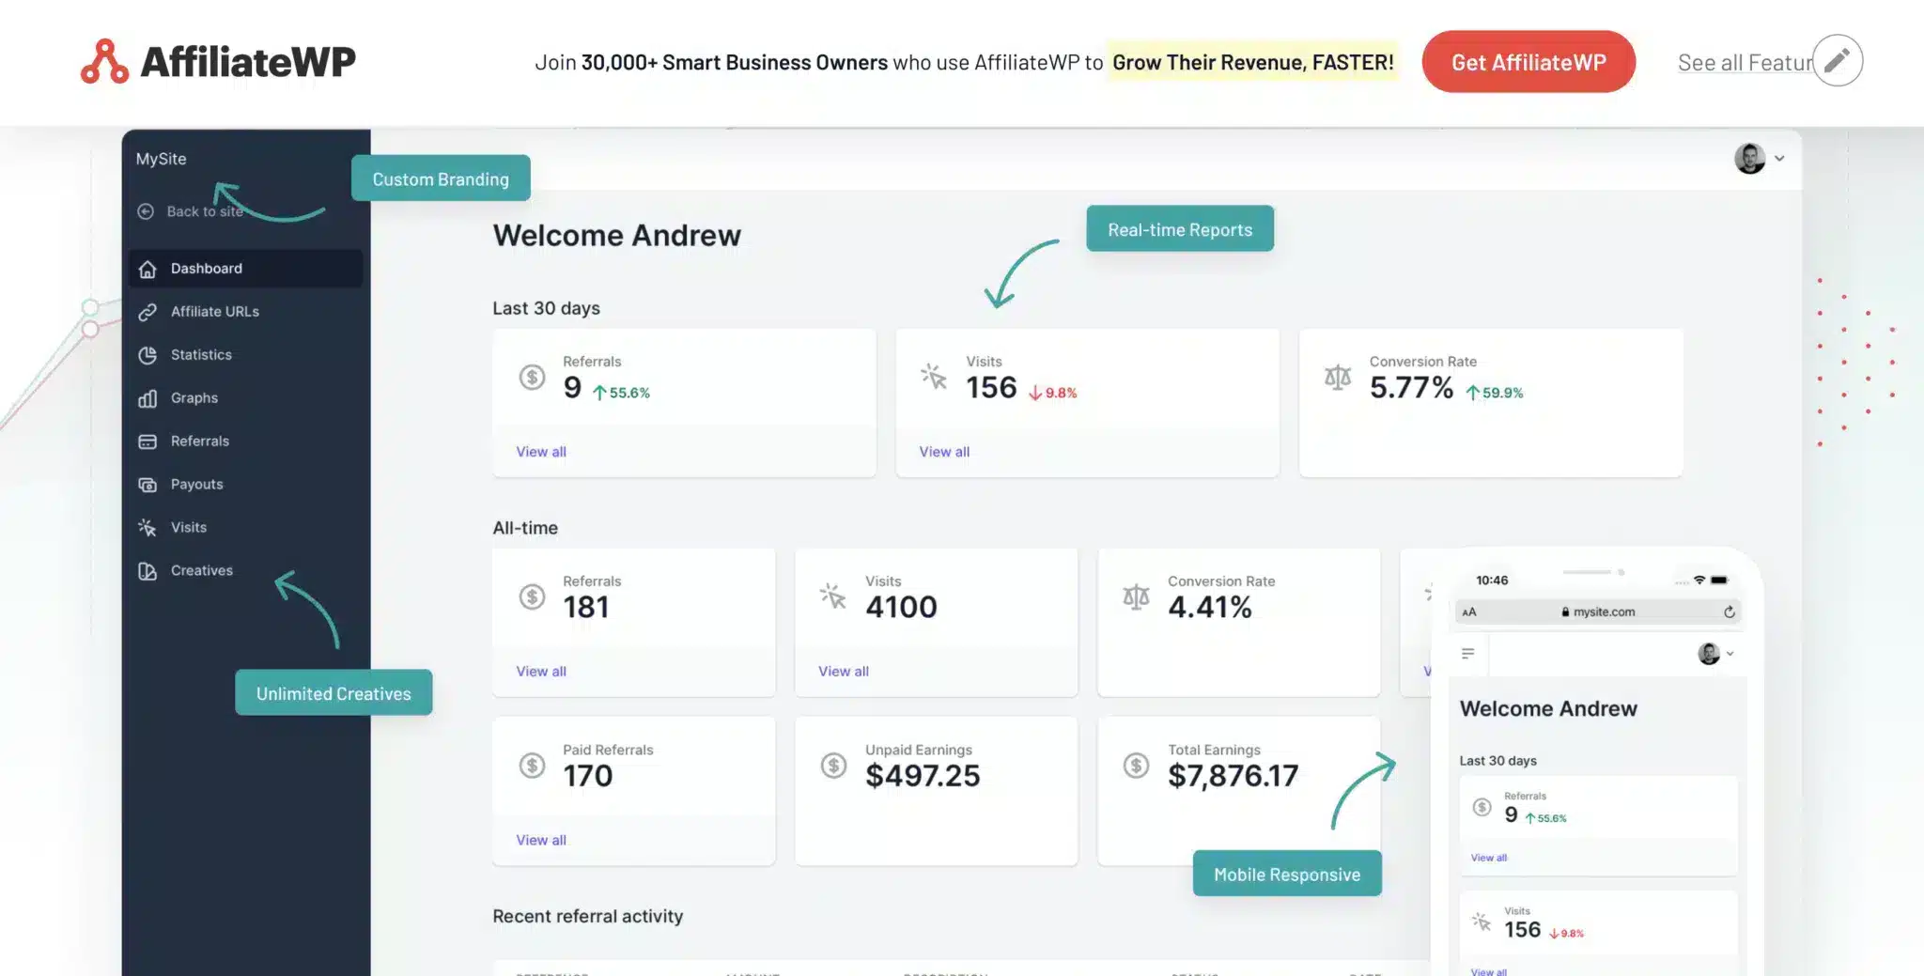1924x976 pixels.
Task: Click cursor icon on Visits 4100 card
Action: [x=833, y=596]
